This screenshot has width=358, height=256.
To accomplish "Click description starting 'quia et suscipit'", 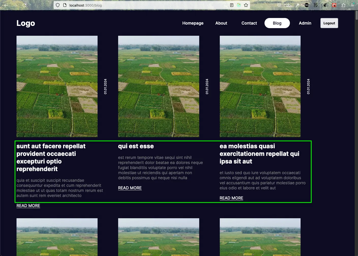I will pos(60,188).
